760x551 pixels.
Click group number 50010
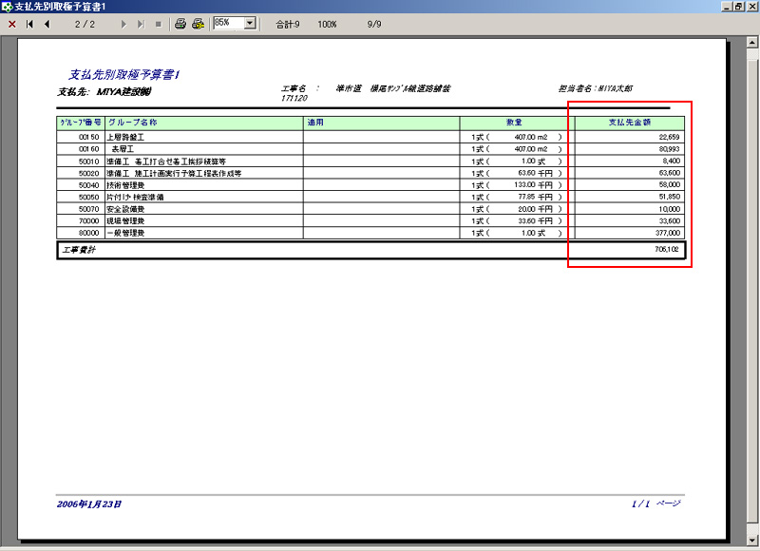(x=88, y=161)
